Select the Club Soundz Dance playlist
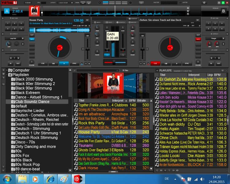This screenshot has width=230, height=184. pos(32,102)
